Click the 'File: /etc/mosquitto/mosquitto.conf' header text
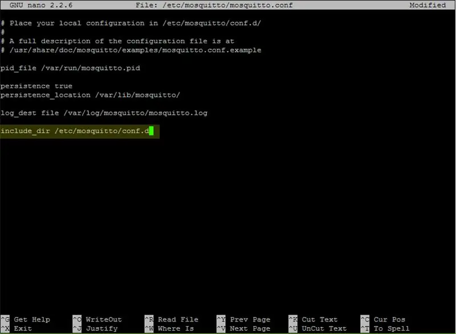Image resolution: width=456 pixels, height=334 pixels. click(x=214, y=5)
